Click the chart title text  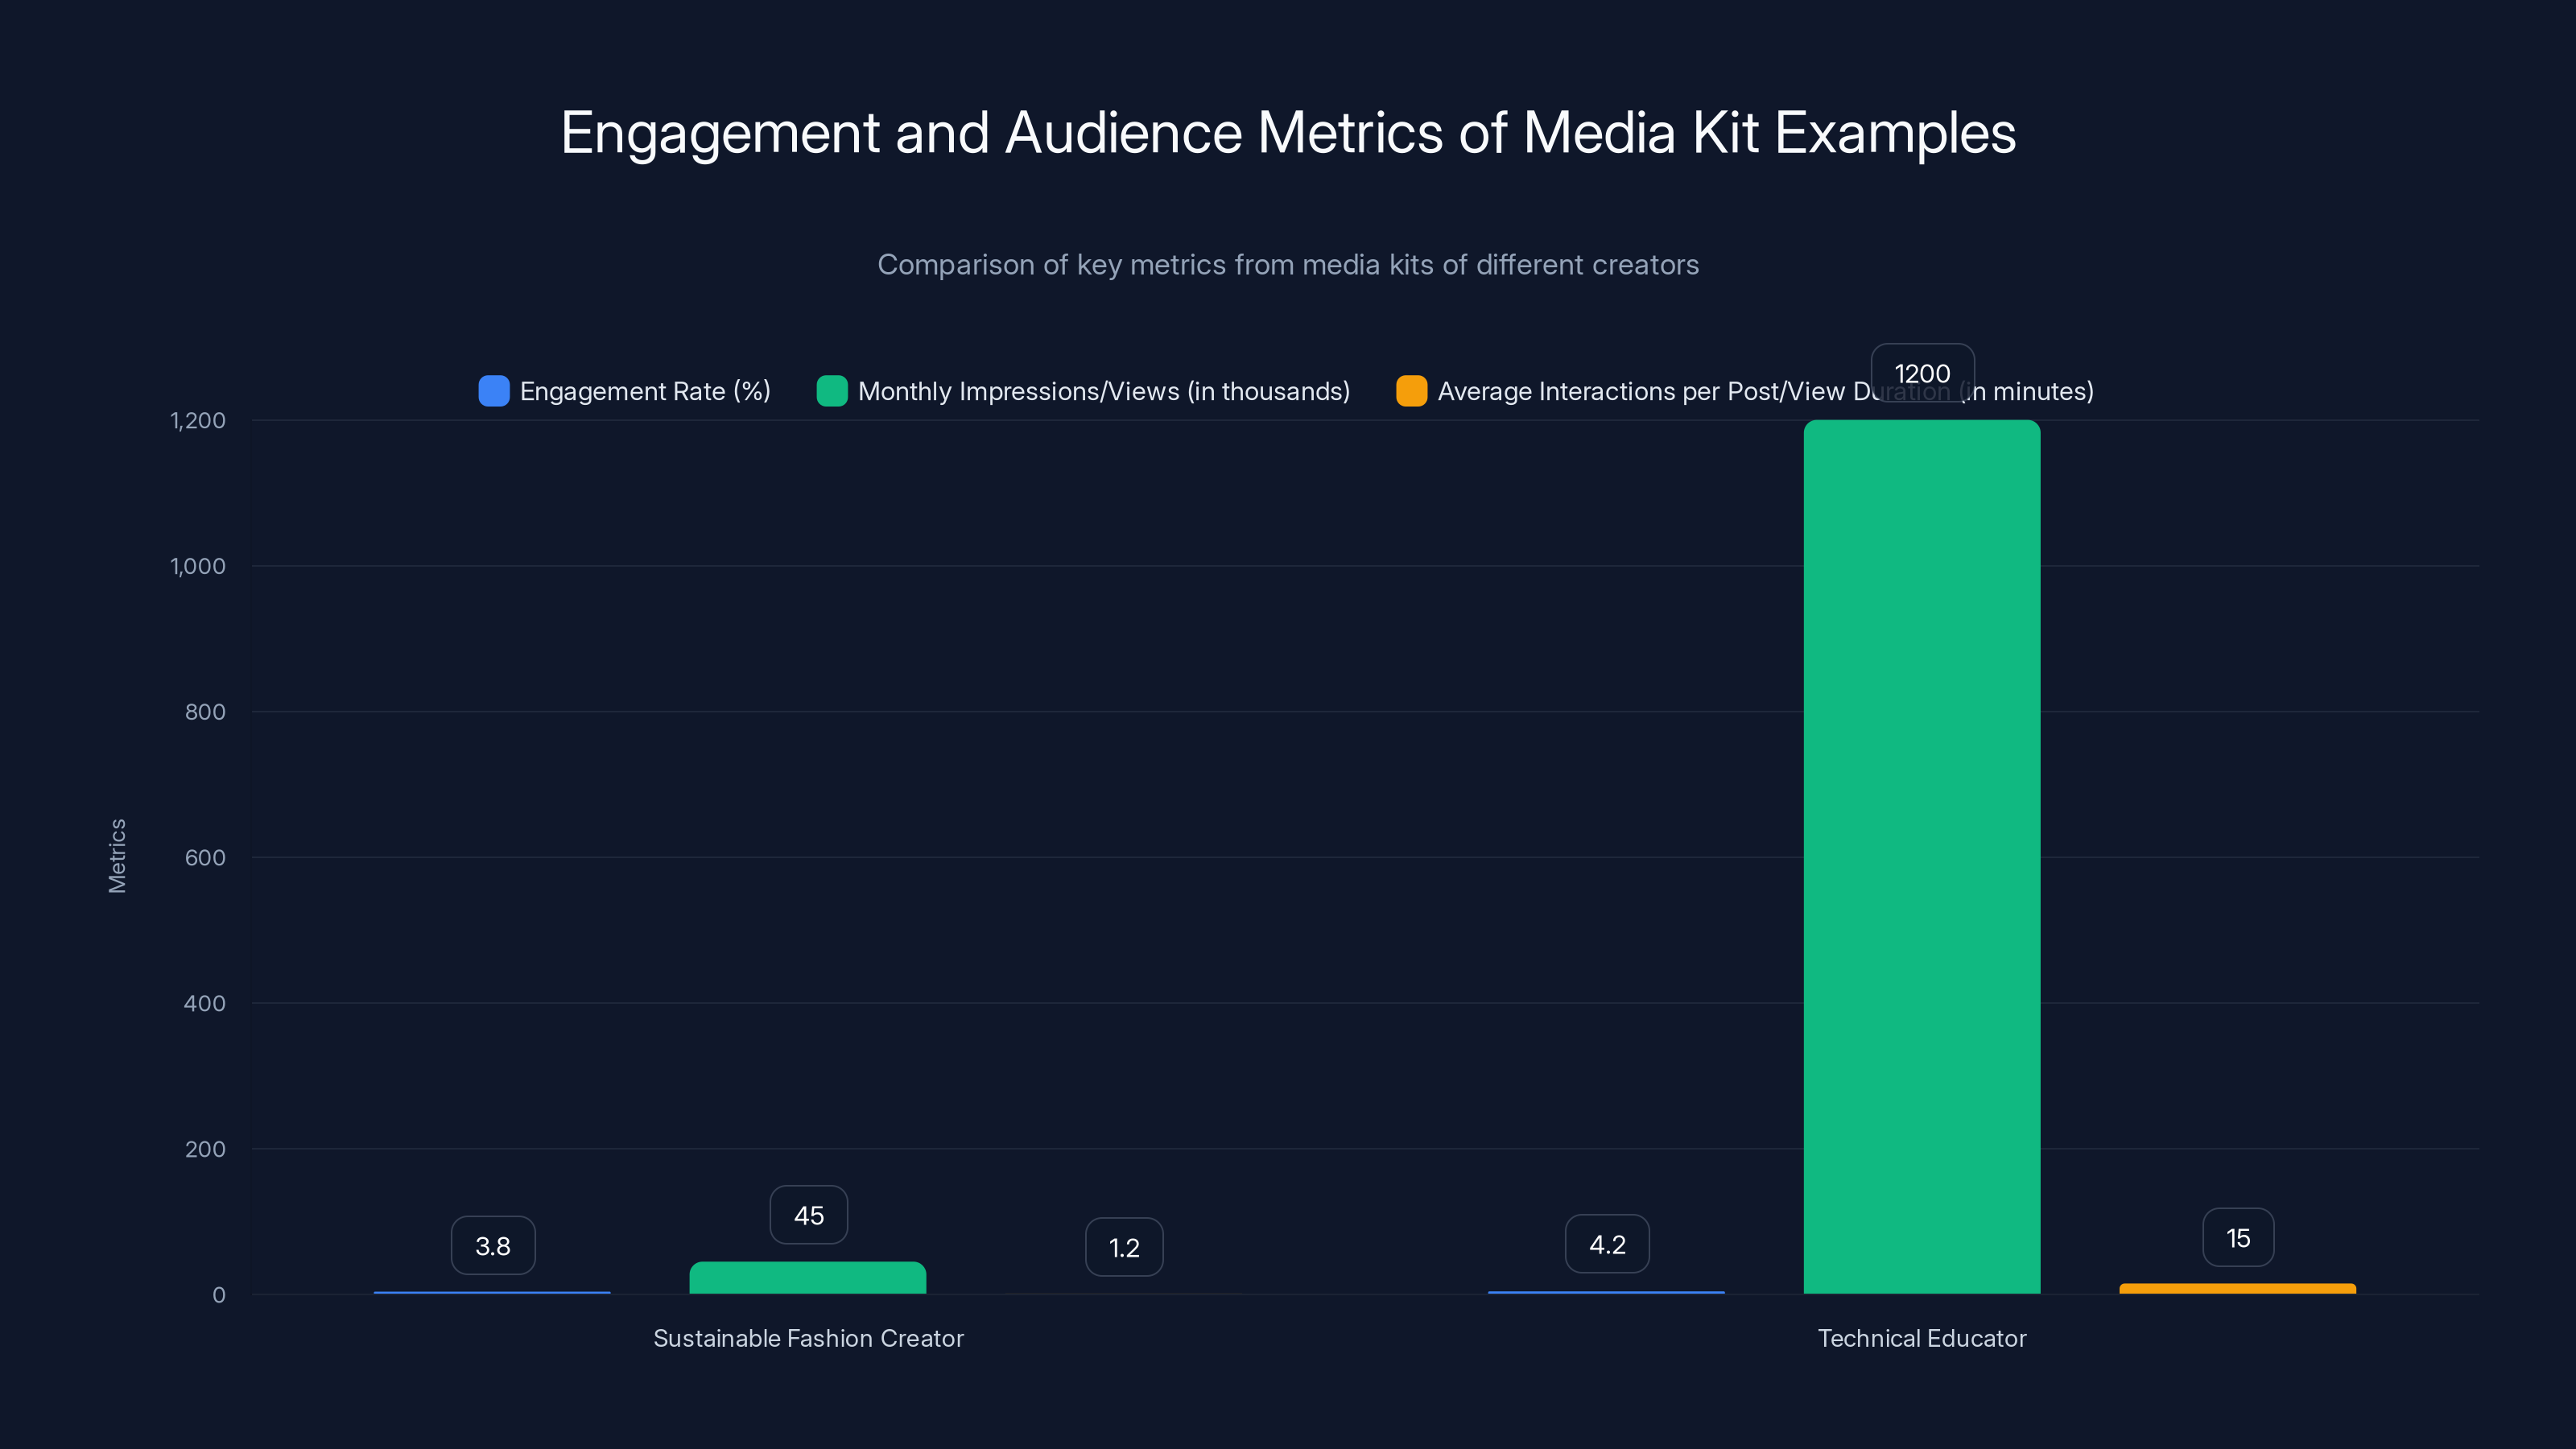(x=1288, y=132)
